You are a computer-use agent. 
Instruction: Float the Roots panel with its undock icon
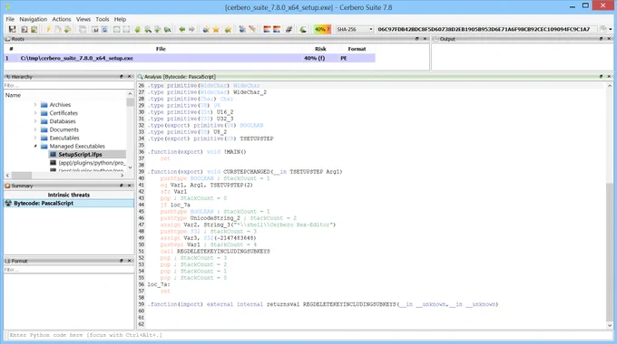point(416,39)
